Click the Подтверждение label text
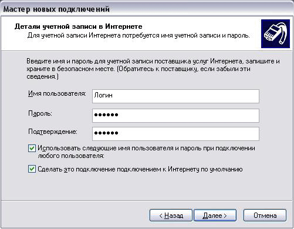The height and width of the screenshot is (229, 294). (53, 132)
